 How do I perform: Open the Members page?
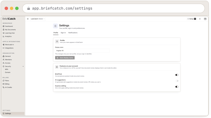tap(7, 59)
